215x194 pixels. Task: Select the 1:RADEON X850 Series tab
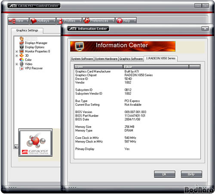click(x=161, y=59)
